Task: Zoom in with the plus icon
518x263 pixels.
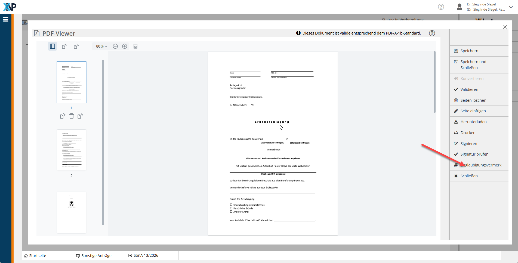Action: (x=125, y=46)
